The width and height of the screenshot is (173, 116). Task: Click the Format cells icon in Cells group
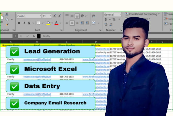click(166, 24)
